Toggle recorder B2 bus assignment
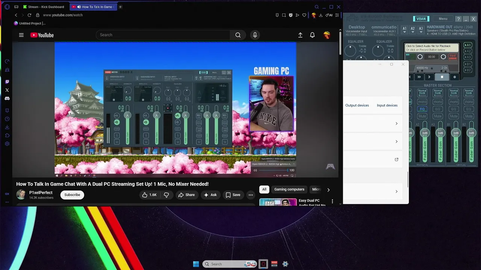Viewport: 481px width, 270px height. click(x=467, y=70)
